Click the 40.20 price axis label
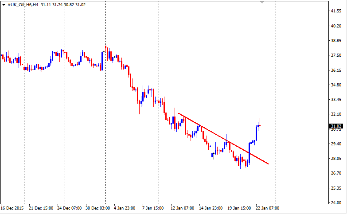Image resolution: width=347 pixels, height=214 pixels. [x=336, y=26]
